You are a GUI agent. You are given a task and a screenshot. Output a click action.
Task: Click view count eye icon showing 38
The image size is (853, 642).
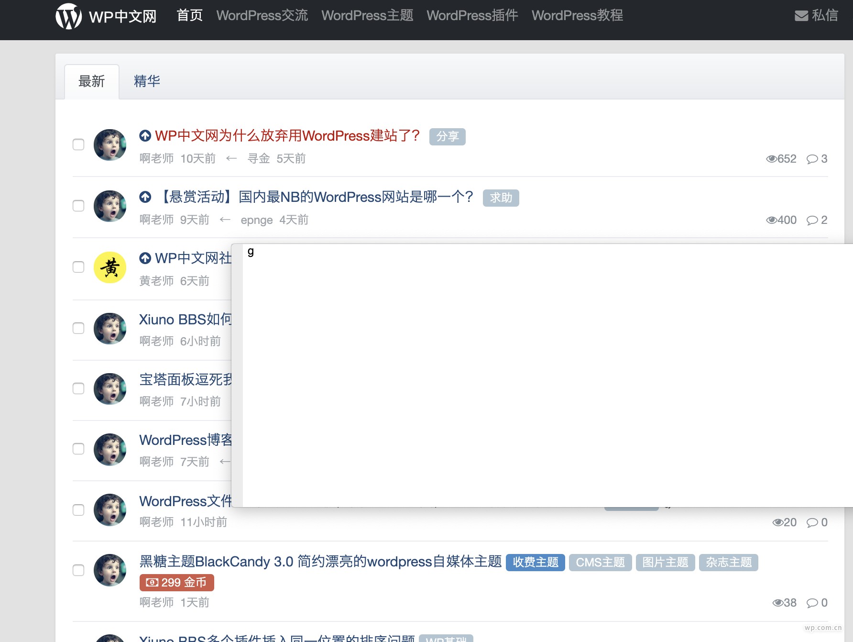pyautogui.click(x=777, y=603)
